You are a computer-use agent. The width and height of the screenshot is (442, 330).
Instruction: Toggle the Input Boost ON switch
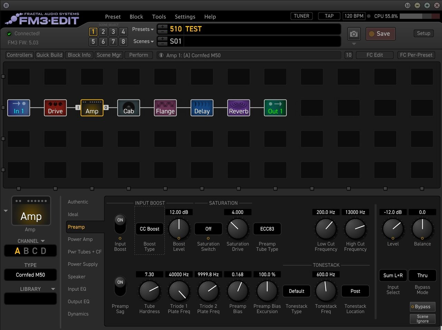[120, 224]
